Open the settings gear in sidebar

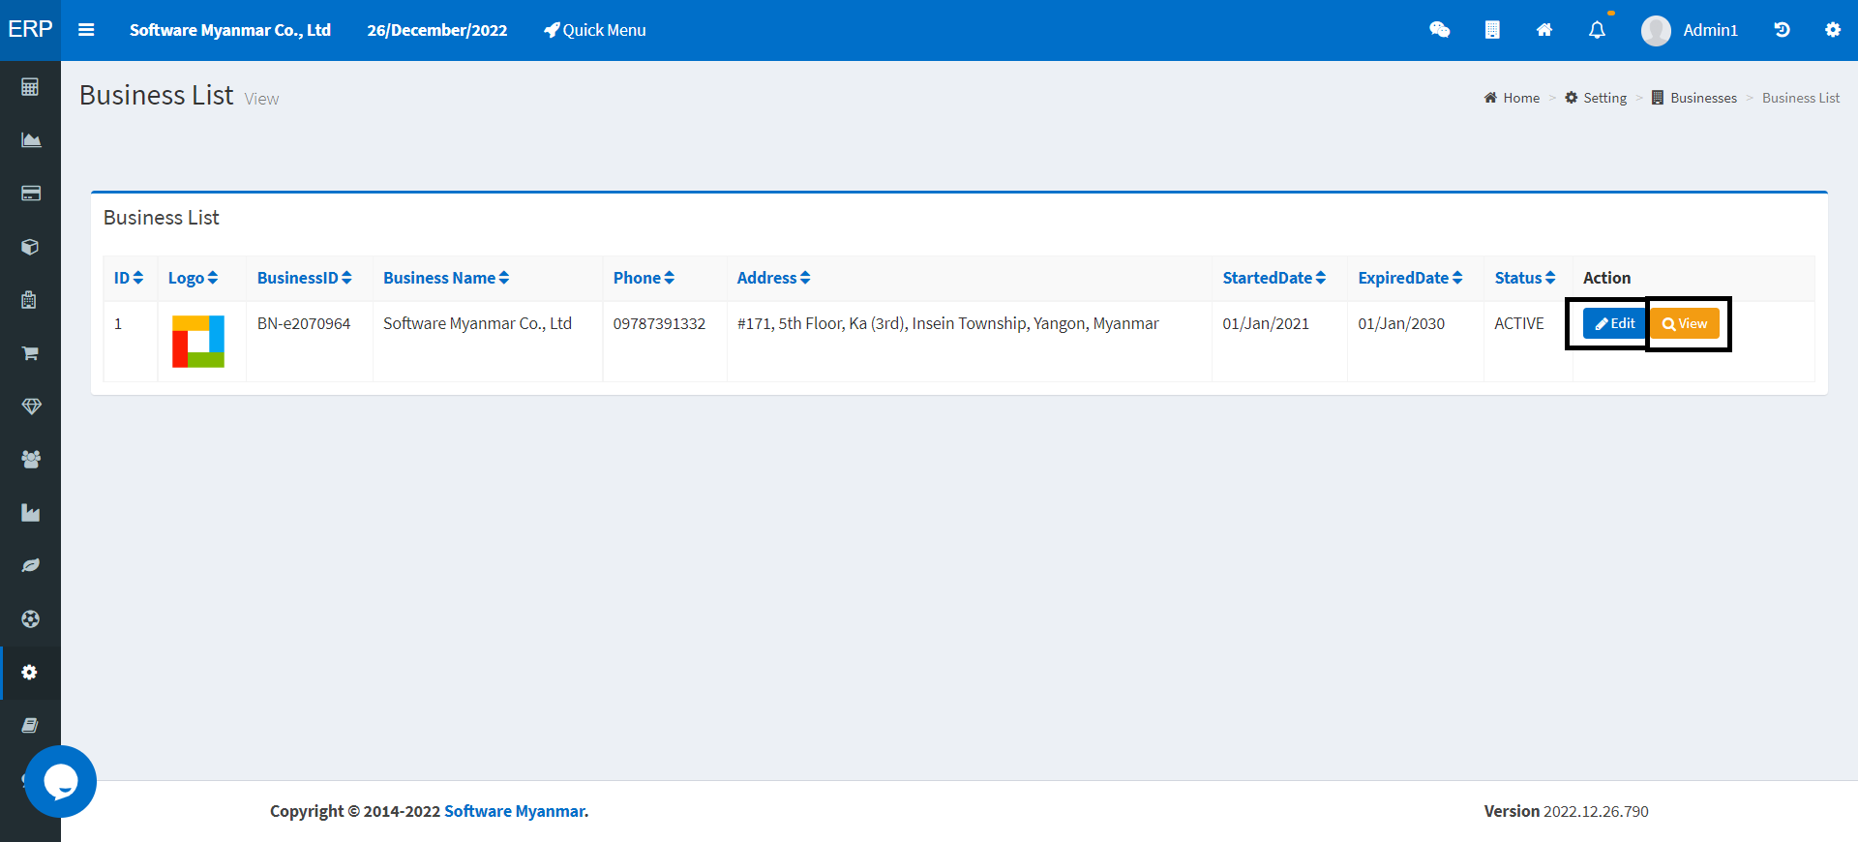(x=30, y=672)
